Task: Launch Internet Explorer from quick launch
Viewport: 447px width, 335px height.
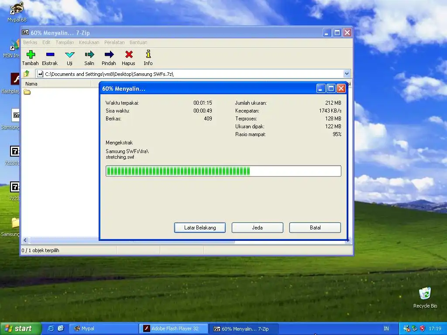Action: [x=51, y=328]
